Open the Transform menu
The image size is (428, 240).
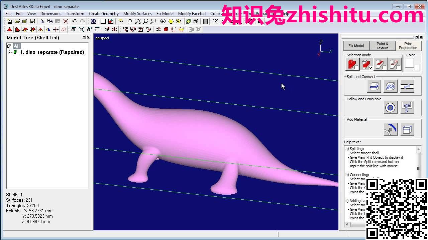pyautogui.click(x=75, y=14)
